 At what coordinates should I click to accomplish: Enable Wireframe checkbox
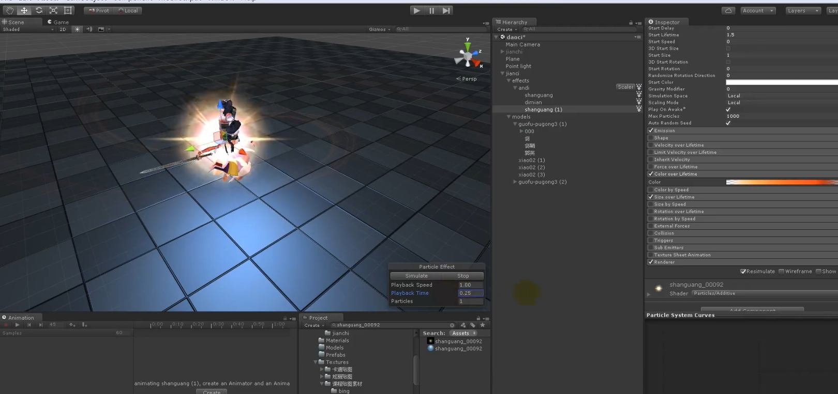782,272
